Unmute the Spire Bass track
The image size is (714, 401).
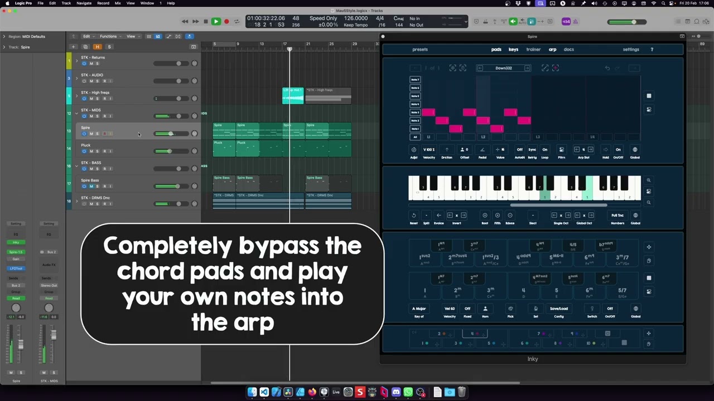tap(91, 186)
